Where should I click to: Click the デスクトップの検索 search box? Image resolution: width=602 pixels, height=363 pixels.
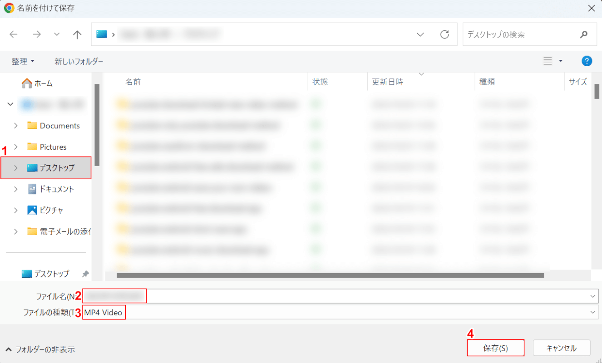pyautogui.click(x=530, y=34)
